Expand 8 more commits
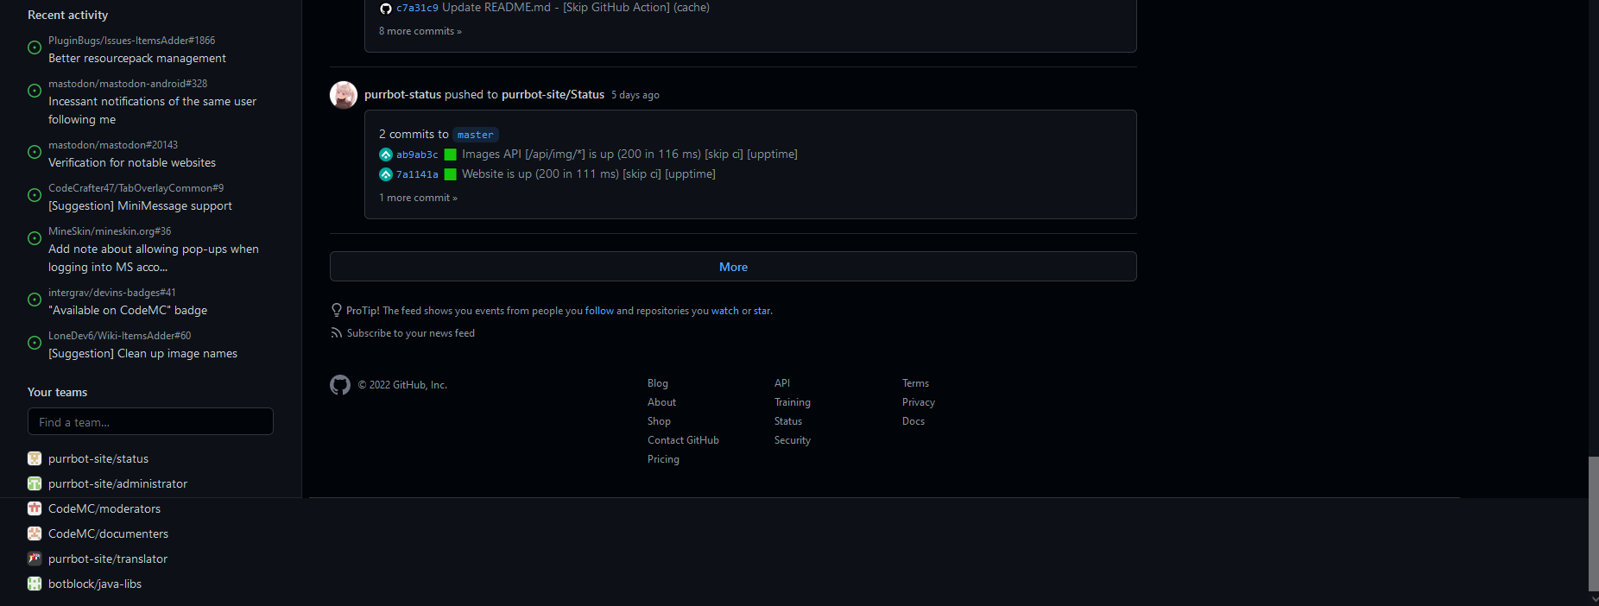 [420, 31]
